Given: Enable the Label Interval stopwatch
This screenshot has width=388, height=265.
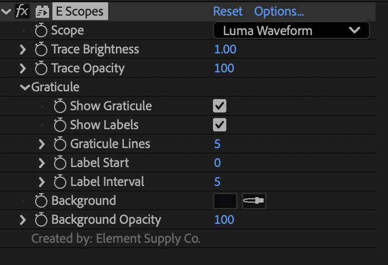Looking at the screenshot, I should pyautogui.click(x=60, y=181).
